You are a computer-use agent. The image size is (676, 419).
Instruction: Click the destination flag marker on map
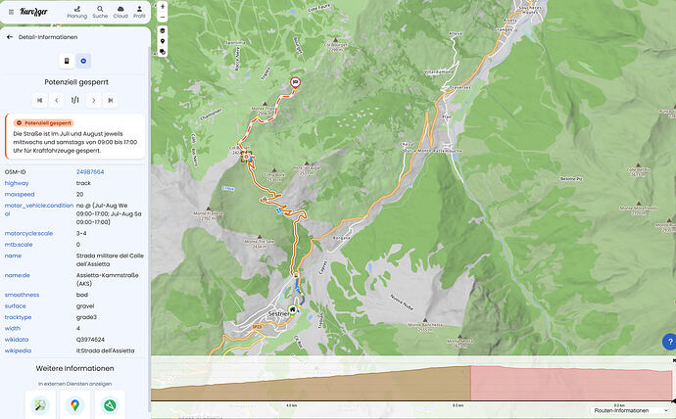(x=295, y=82)
